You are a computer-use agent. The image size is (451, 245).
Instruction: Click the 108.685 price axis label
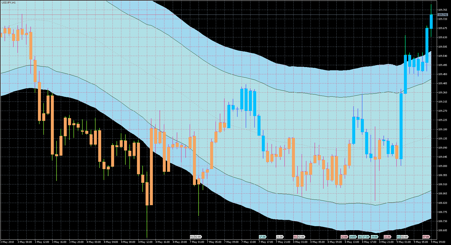[443, 230]
